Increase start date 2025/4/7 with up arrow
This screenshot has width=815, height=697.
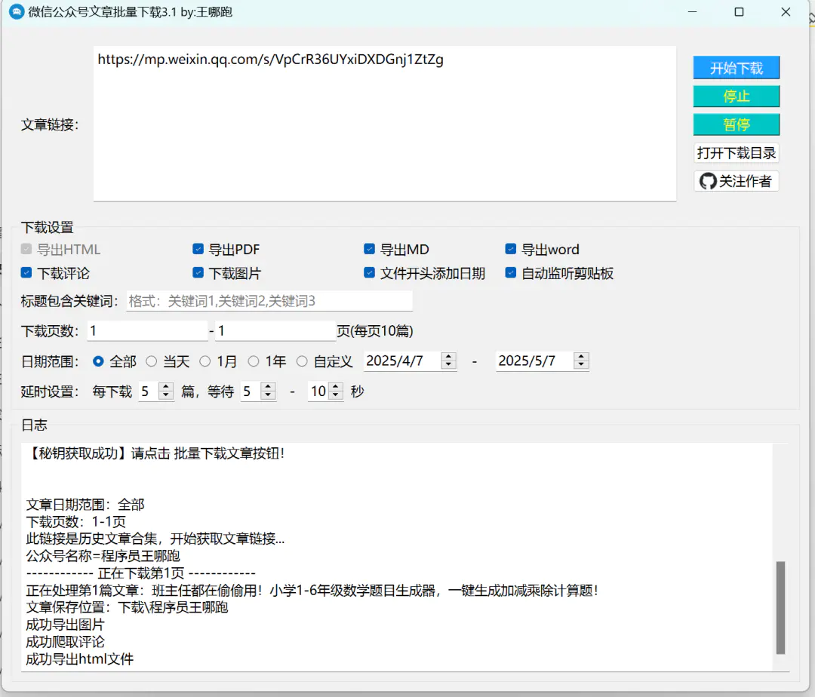(448, 357)
